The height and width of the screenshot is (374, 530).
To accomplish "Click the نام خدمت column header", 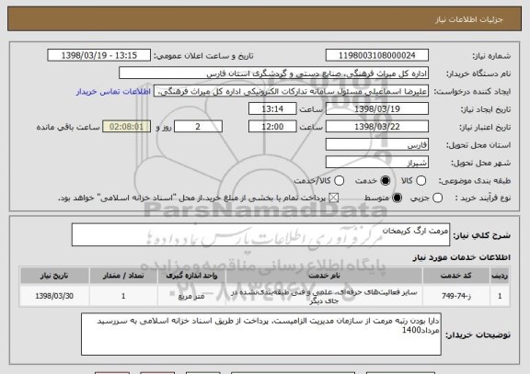I will pos(324,276).
